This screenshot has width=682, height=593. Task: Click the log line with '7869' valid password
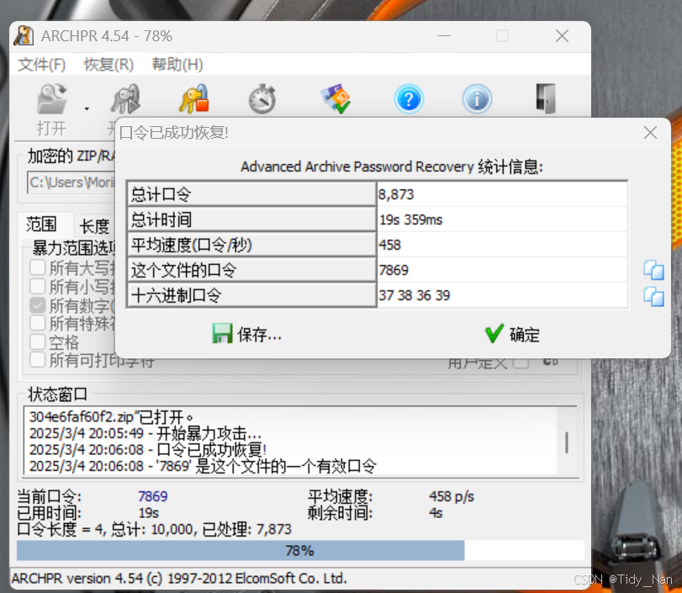pyautogui.click(x=203, y=466)
